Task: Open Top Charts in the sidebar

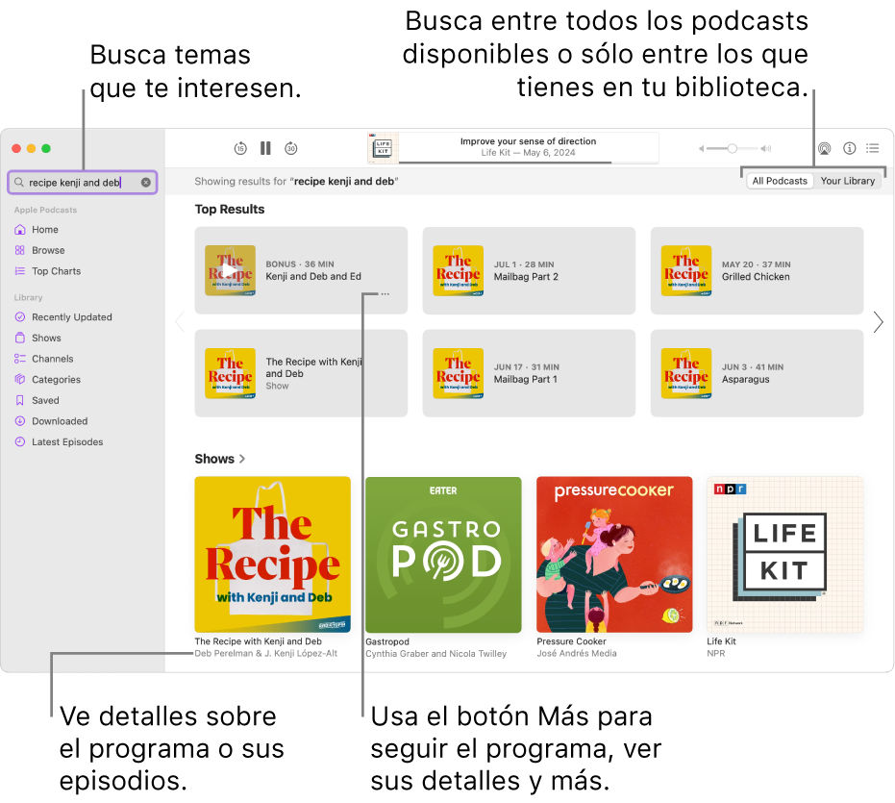Action: pyautogui.click(x=56, y=271)
